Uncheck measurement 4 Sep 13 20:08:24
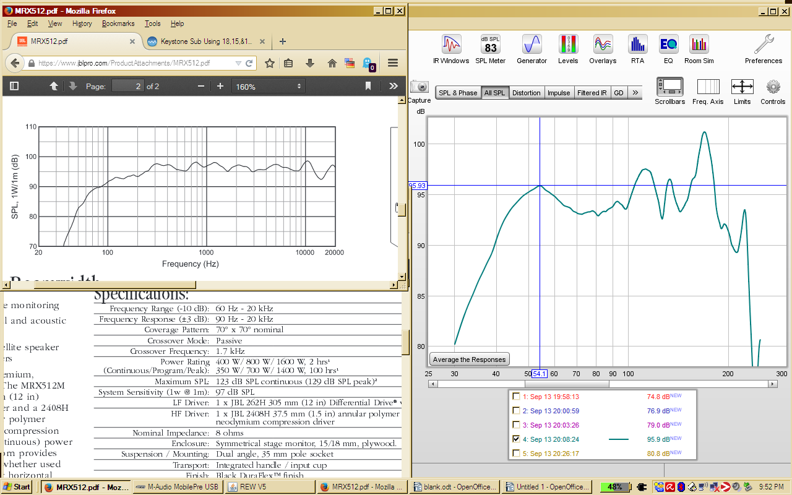 pos(516,439)
